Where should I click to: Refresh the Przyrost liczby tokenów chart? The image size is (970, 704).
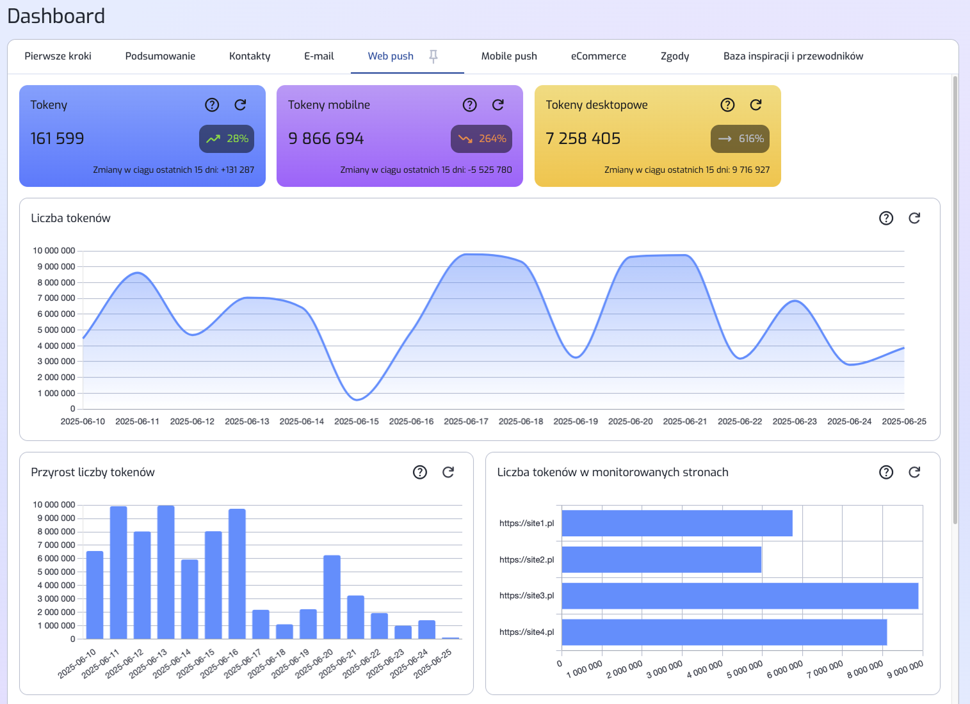tap(448, 472)
